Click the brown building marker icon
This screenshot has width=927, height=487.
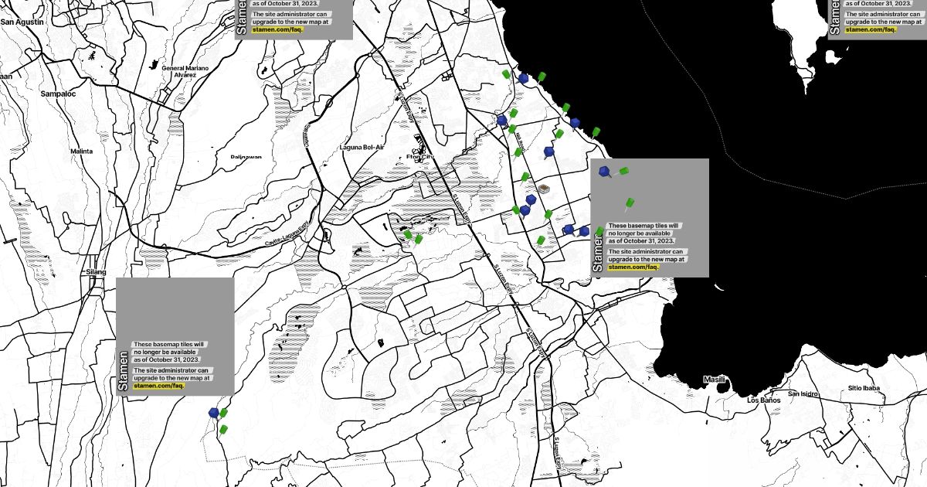point(544,189)
